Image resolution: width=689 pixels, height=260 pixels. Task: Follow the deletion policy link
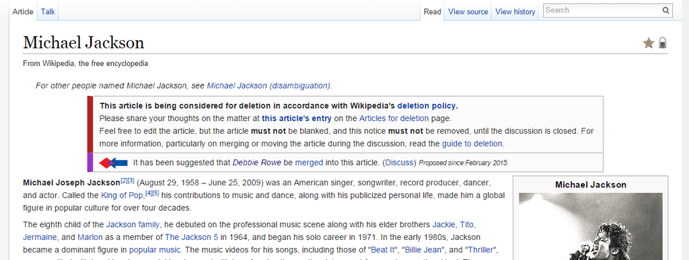coord(427,105)
